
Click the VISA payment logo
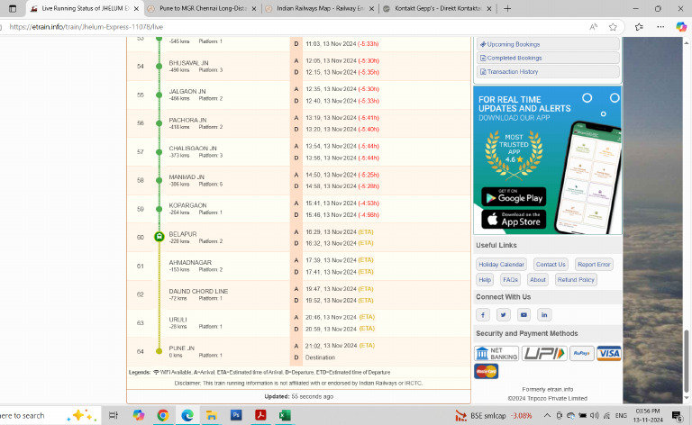click(x=608, y=353)
